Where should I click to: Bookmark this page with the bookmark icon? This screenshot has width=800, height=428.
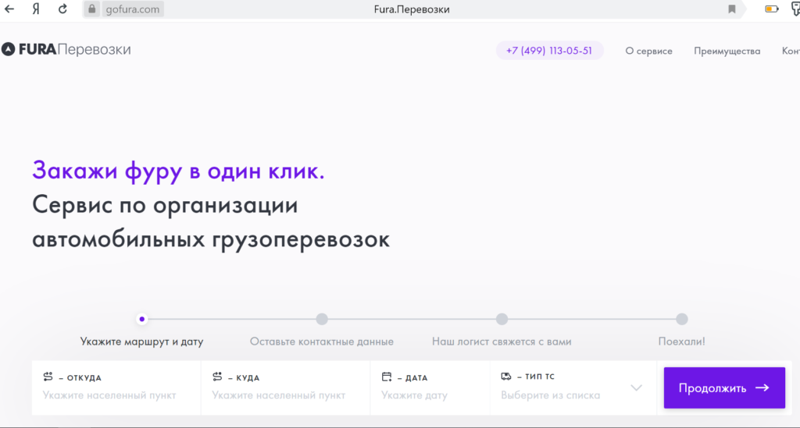click(731, 9)
